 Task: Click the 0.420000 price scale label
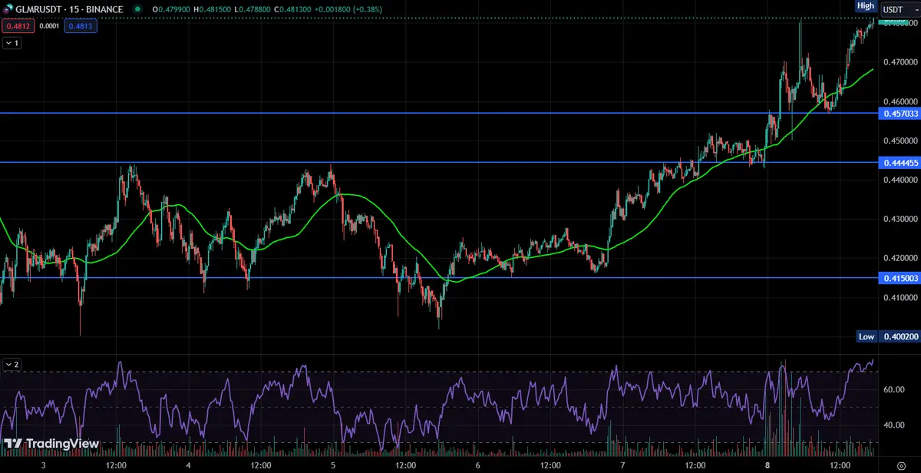pyautogui.click(x=900, y=258)
